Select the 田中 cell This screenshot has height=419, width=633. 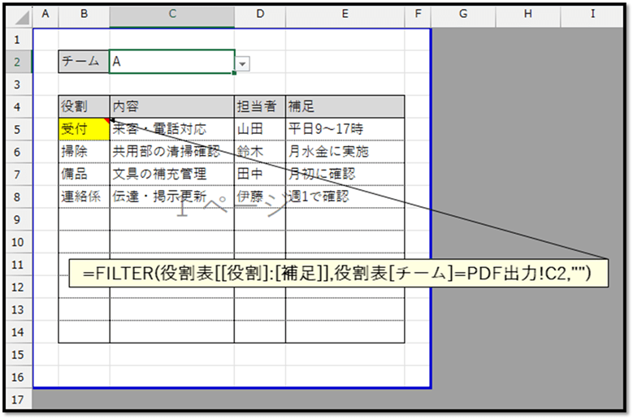pyautogui.click(x=259, y=174)
